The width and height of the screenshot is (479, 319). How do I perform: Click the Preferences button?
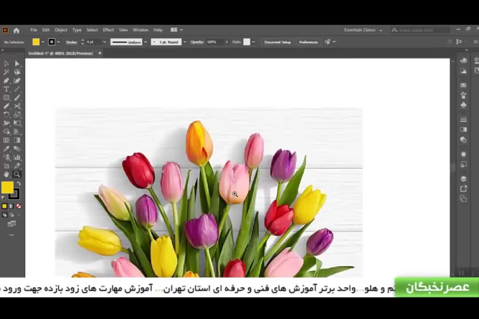coord(308,42)
